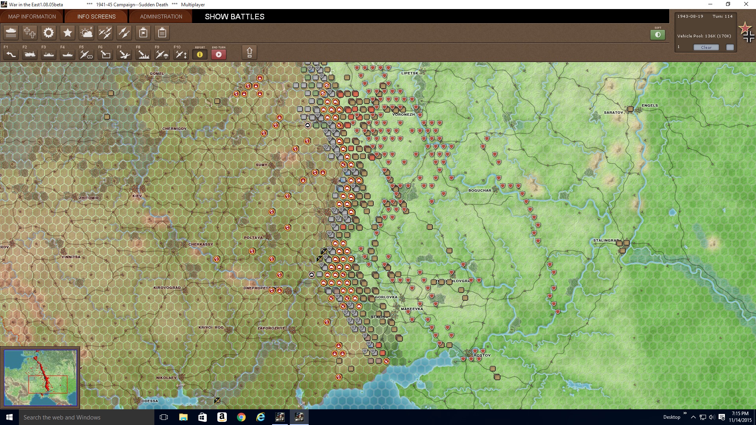
Task: Toggle the green SOFT factor switch
Action: coord(658,35)
